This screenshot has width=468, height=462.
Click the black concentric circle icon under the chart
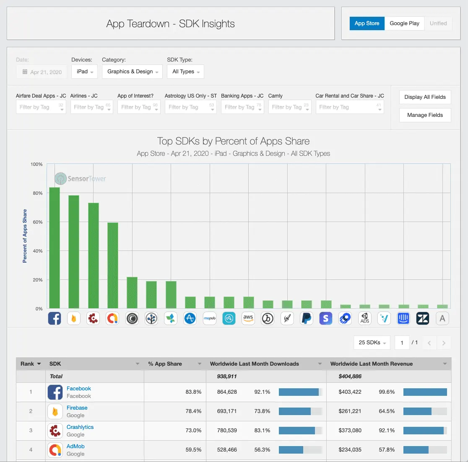coord(132,318)
